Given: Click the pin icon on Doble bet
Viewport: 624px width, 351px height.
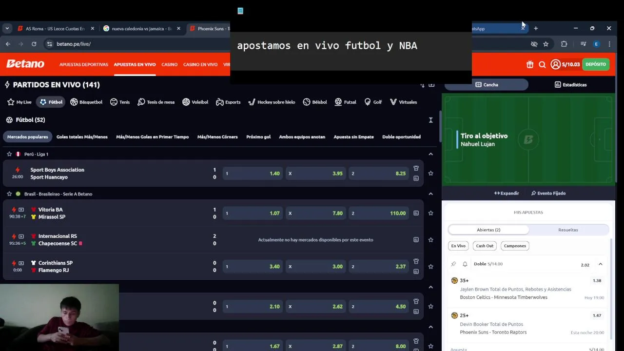Looking at the screenshot, I should click(x=453, y=264).
